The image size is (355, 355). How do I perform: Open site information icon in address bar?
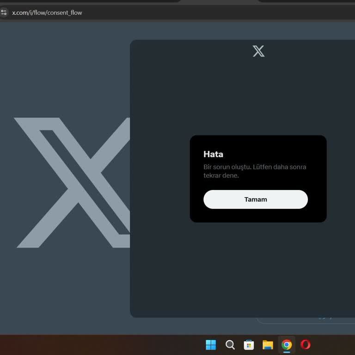[4, 12]
